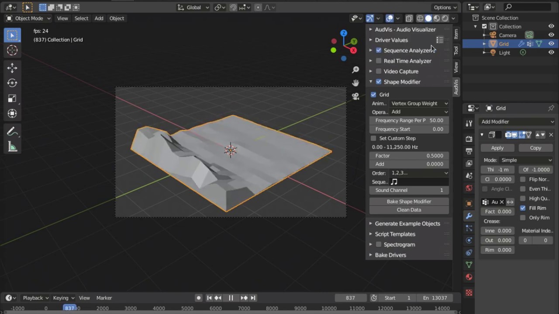
Task: Pause the animation playback
Action: 231,298
